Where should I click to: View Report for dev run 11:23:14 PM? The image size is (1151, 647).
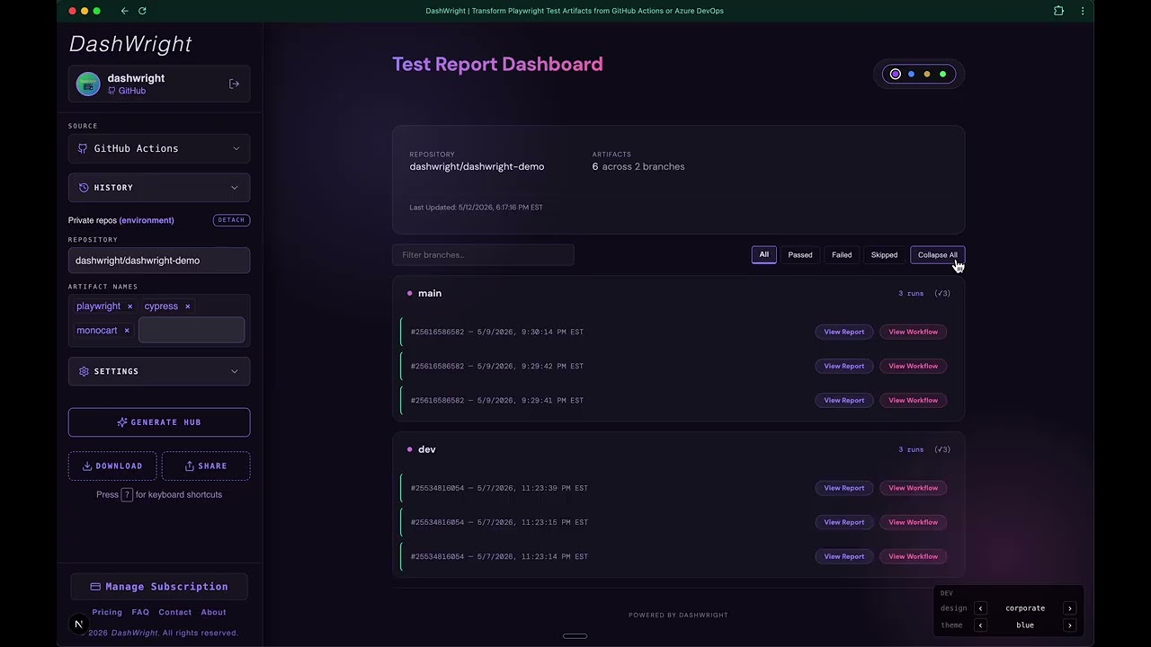tap(844, 556)
